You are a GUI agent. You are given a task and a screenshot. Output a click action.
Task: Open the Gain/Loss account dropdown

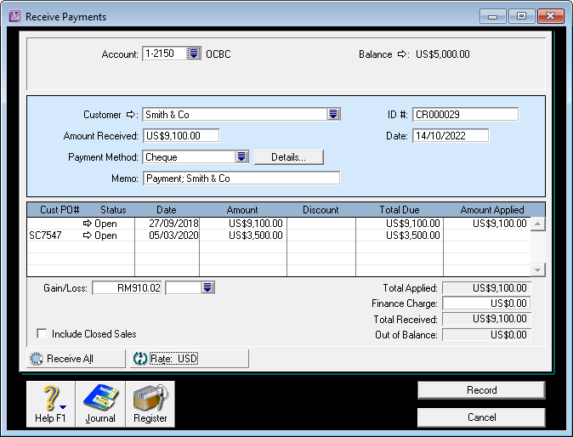pyautogui.click(x=207, y=288)
